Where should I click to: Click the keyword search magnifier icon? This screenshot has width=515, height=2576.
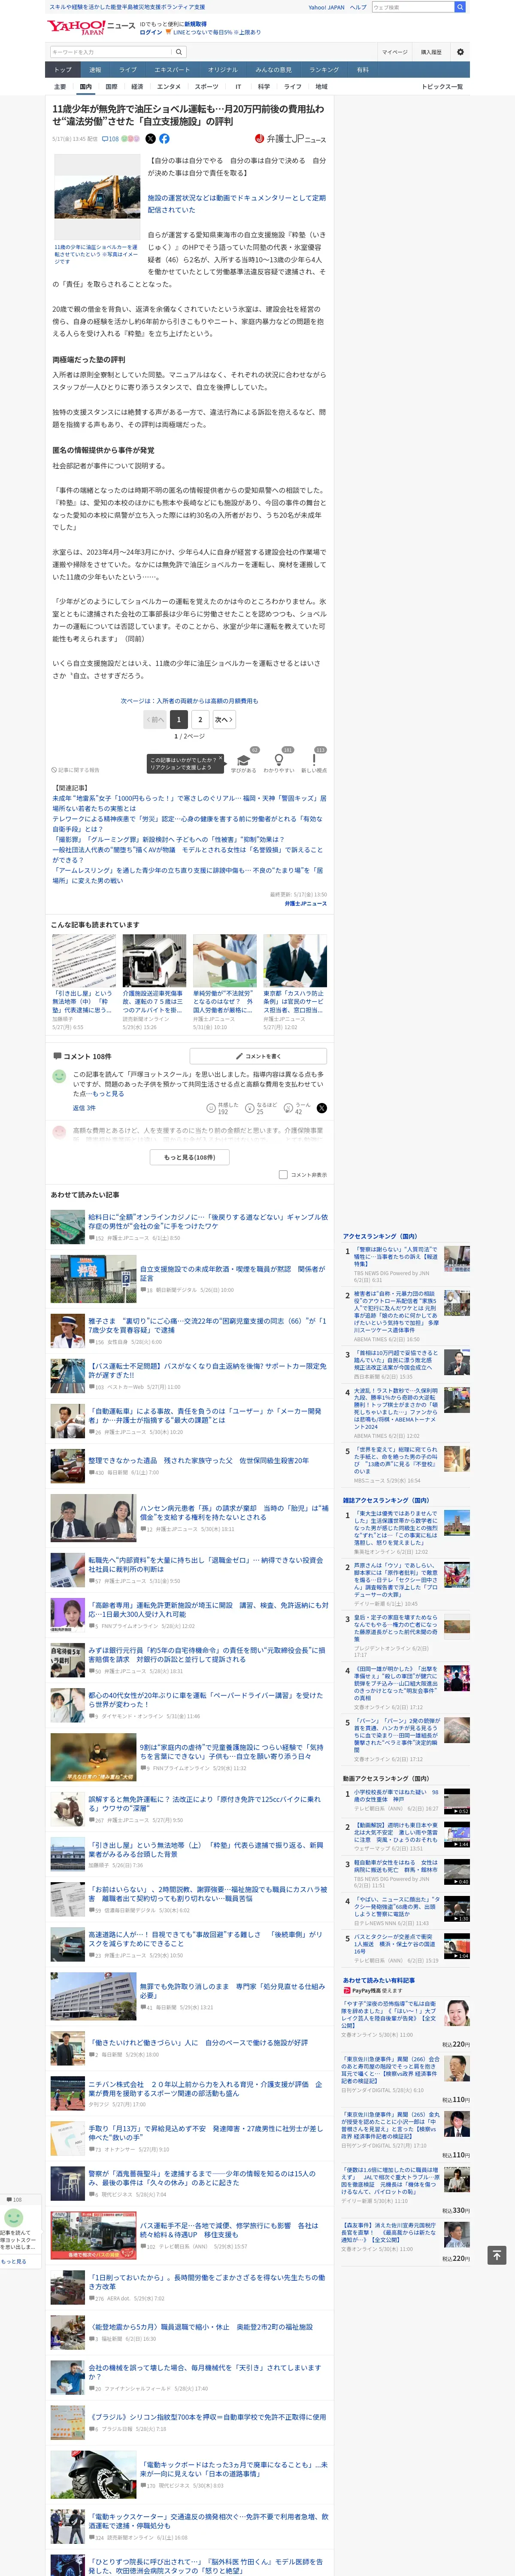point(179,52)
